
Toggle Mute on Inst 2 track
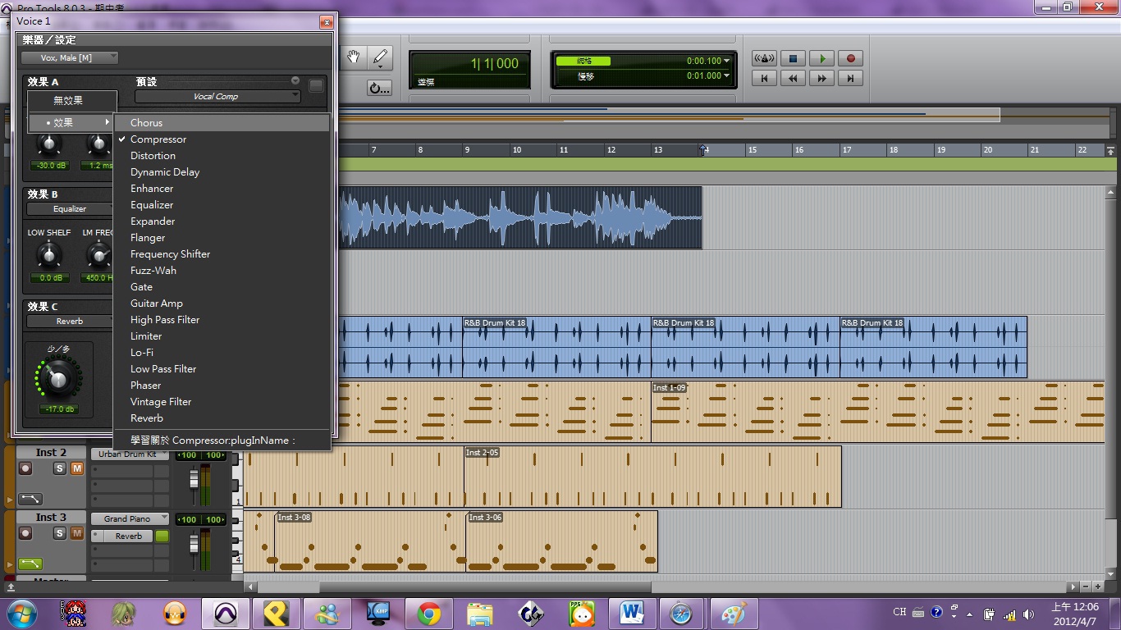(x=77, y=468)
